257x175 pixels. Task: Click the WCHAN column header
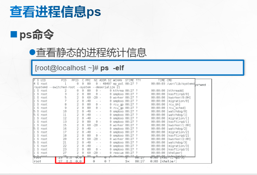tap(118, 80)
